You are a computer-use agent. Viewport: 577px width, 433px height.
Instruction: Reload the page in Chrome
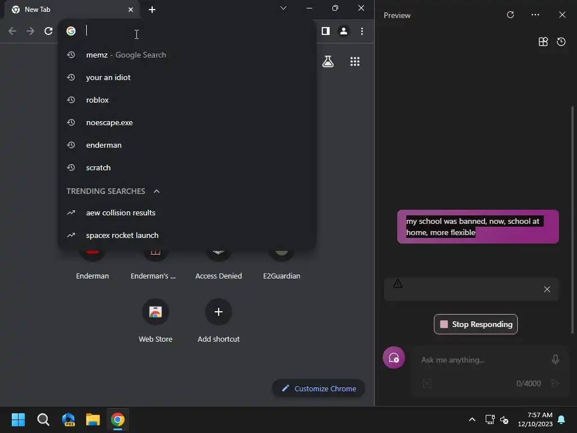48,31
